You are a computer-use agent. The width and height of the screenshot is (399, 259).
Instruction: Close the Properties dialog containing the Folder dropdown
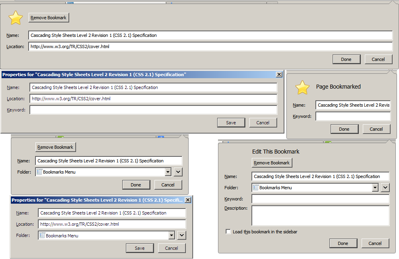click(188, 200)
